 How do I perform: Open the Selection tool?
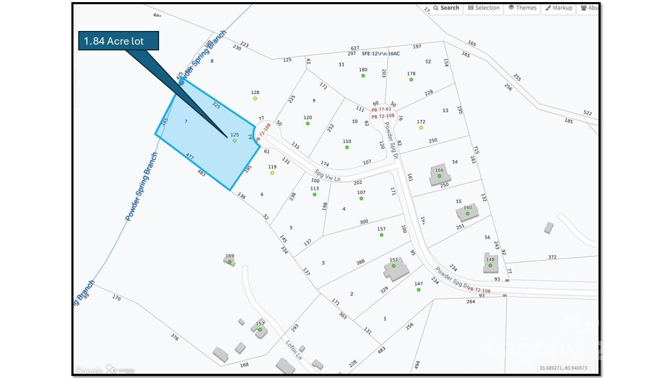tap(484, 8)
